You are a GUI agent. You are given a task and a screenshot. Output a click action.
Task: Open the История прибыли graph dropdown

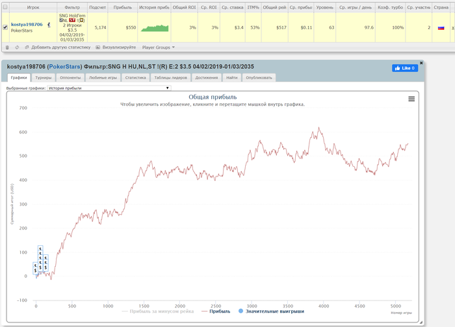[x=109, y=88]
